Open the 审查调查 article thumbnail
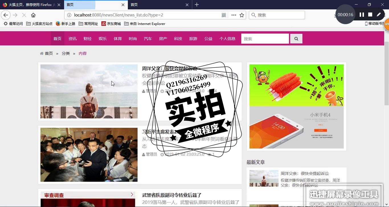The image size is (389, 207). pyautogui.click(x=88, y=199)
